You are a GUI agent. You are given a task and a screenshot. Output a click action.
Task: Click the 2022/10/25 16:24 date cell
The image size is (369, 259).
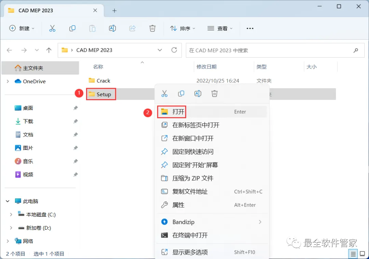click(218, 81)
